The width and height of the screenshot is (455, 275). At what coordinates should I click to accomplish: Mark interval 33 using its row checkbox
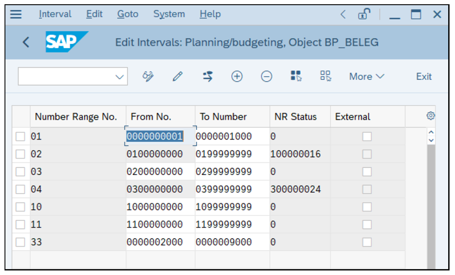20,242
